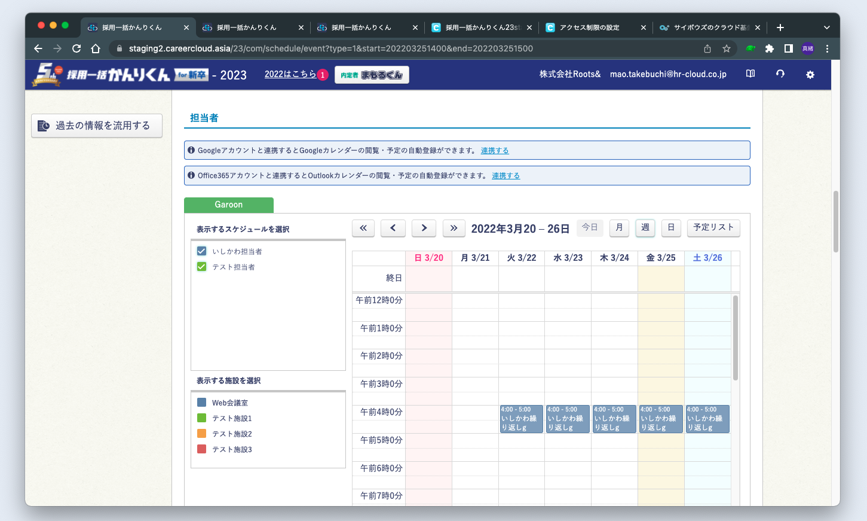
Task: Click 過去の情報を流用する button
Action: 97,126
